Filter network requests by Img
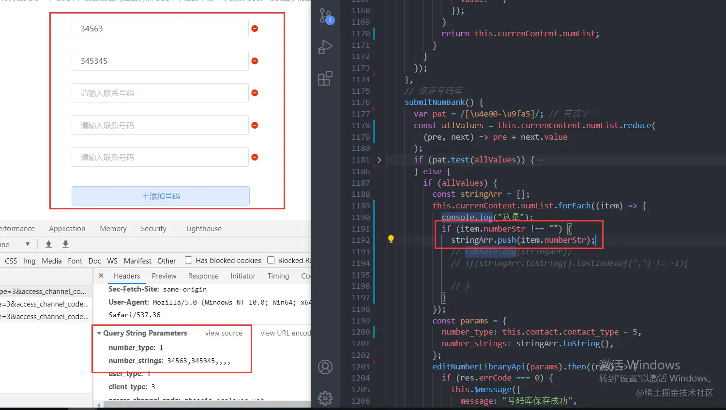Screen dimensions: 726x410 click(30, 261)
